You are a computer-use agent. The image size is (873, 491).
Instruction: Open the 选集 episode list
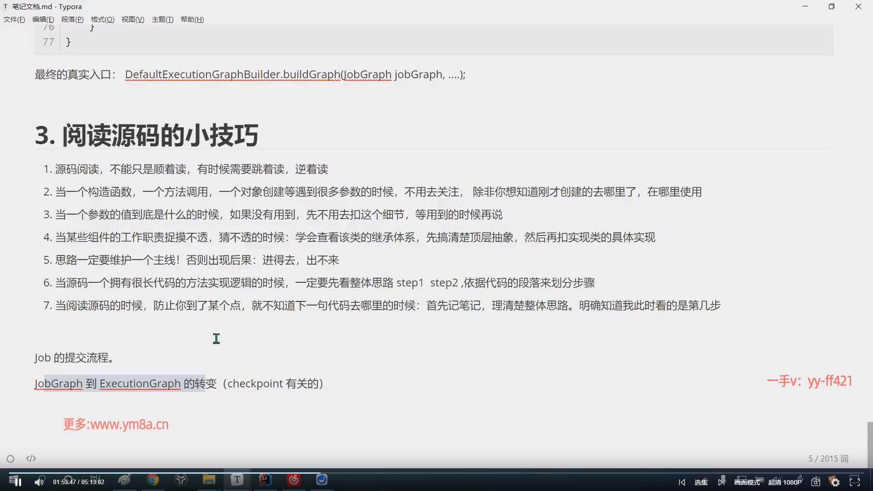(701, 482)
